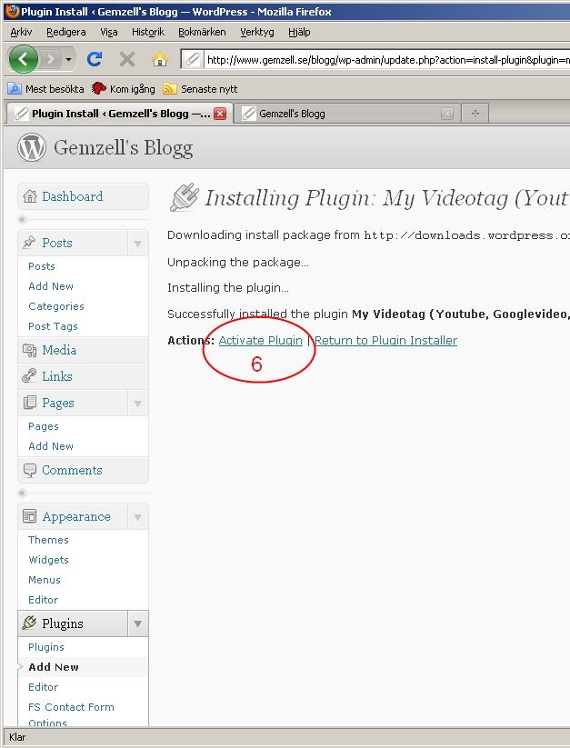
Task: Open Widgets under Appearance
Action: click(x=48, y=560)
